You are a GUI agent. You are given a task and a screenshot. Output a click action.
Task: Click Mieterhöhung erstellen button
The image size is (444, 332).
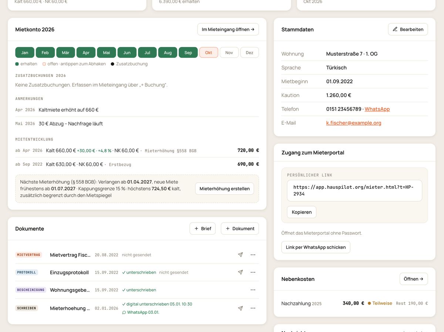(225, 189)
